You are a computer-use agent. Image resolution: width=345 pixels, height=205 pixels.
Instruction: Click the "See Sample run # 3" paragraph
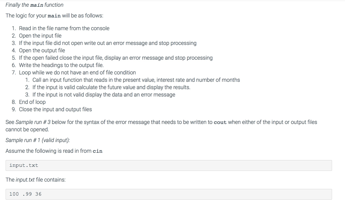pyautogui.click(x=161, y=122)
